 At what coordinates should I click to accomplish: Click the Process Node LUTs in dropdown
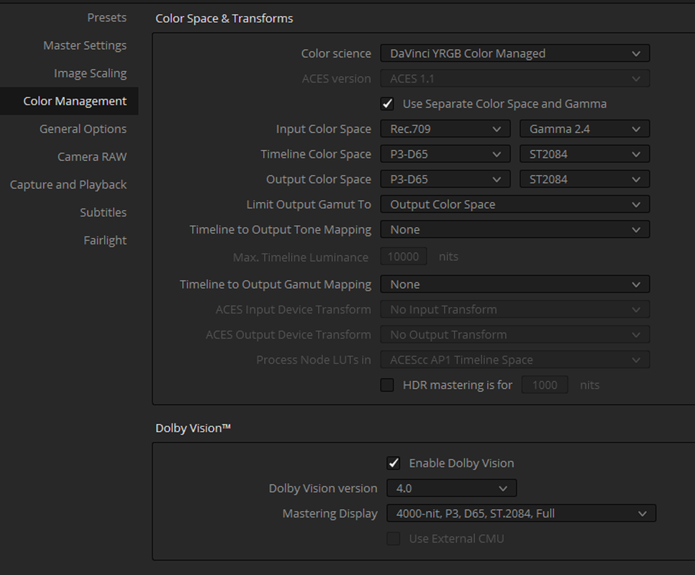515,360
